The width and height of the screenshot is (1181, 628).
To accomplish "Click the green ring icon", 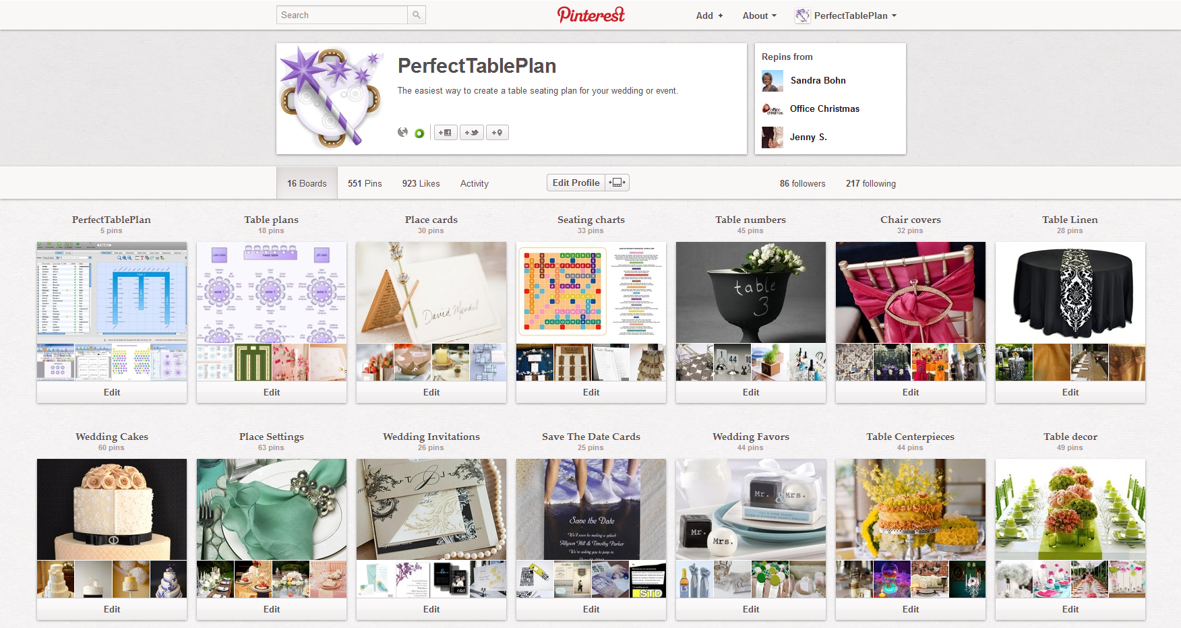I will click(419, 133).
